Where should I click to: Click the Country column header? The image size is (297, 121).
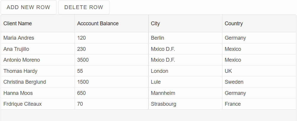(x=259, y=23)
